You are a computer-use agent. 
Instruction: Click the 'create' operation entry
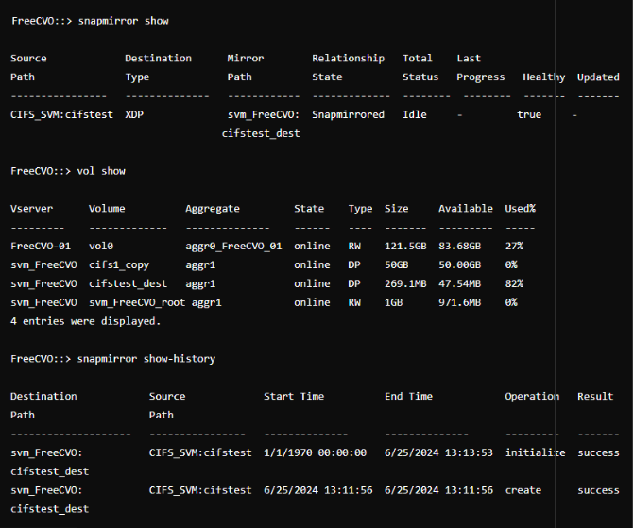[523, 490]
